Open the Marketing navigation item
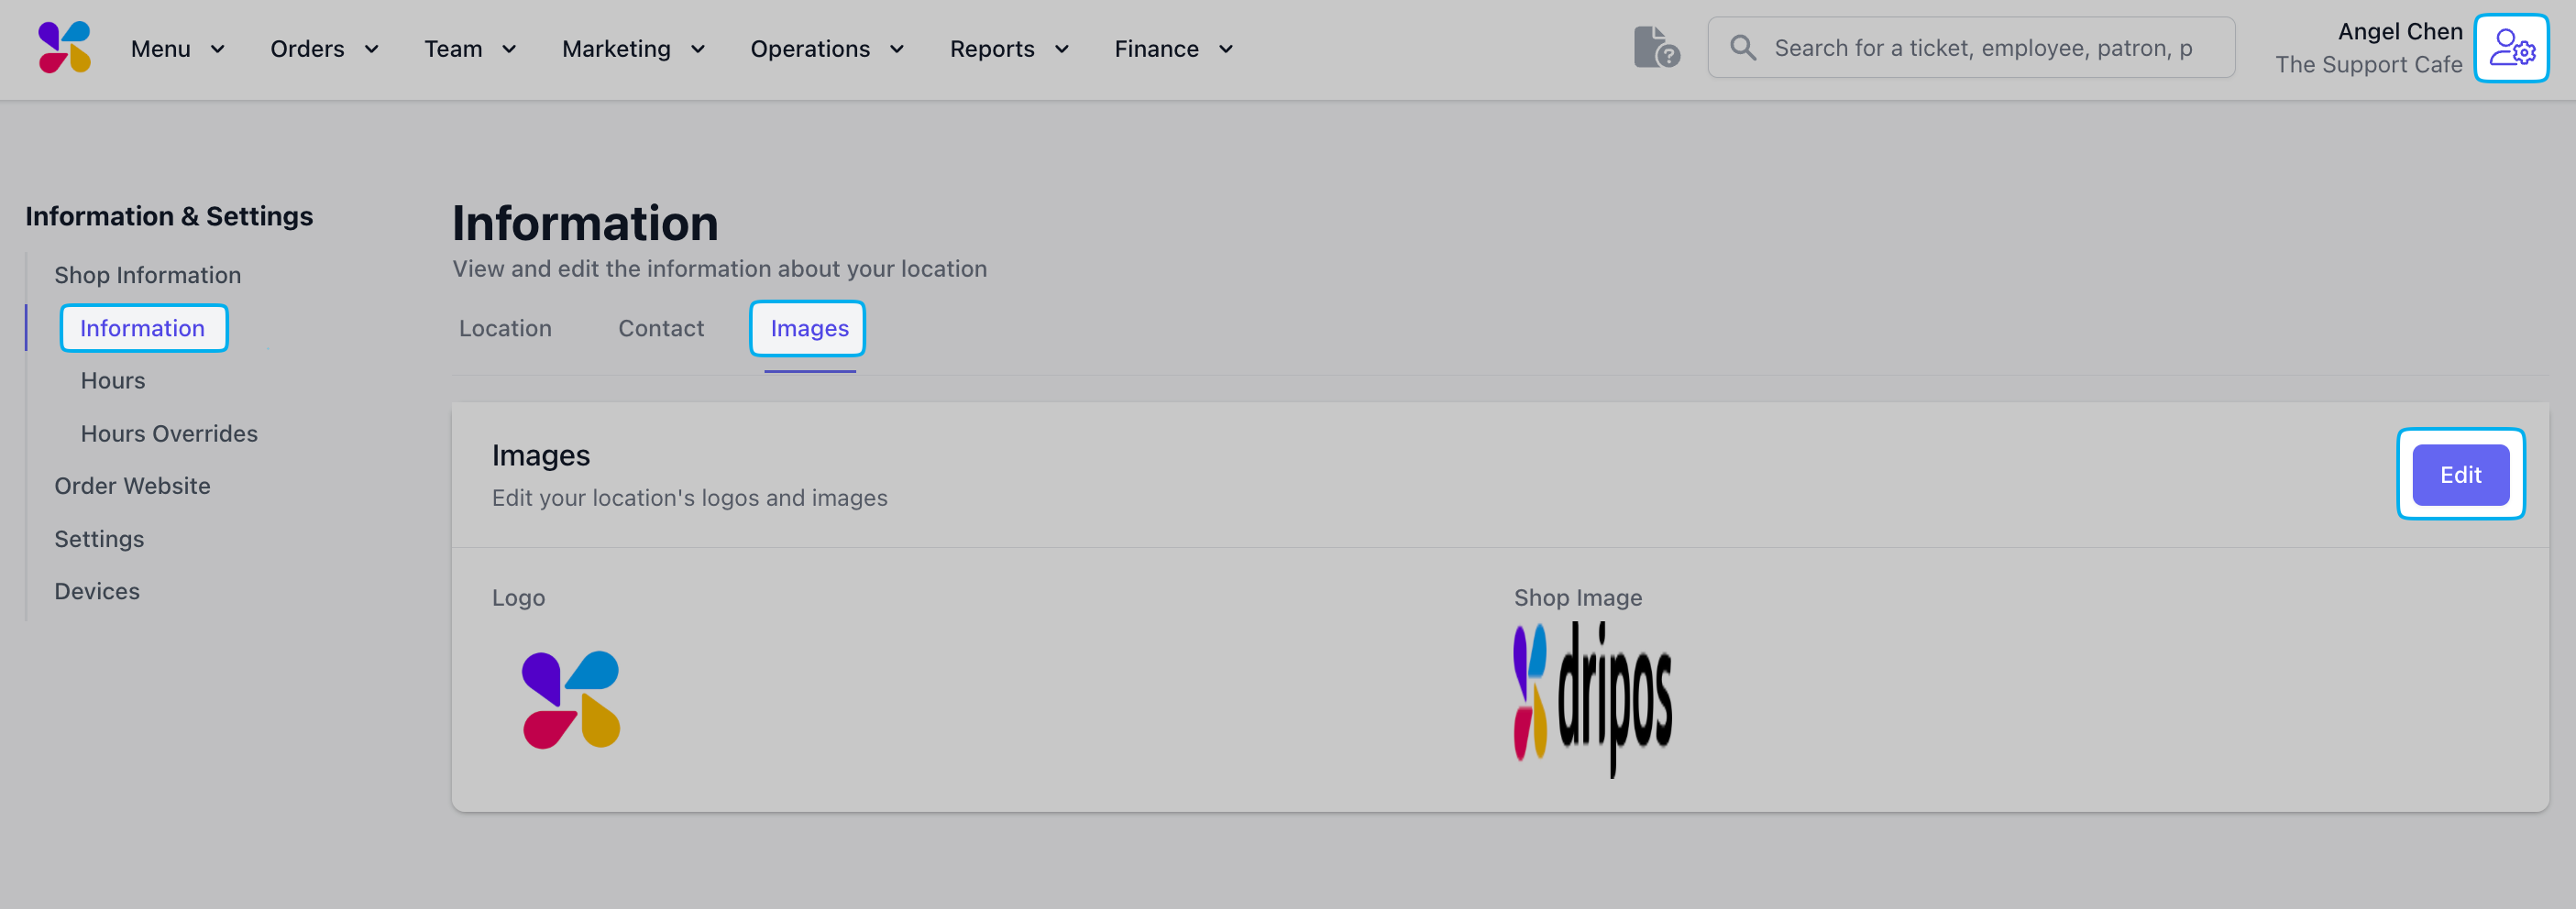2576x909 pixels. coord(616,49)
